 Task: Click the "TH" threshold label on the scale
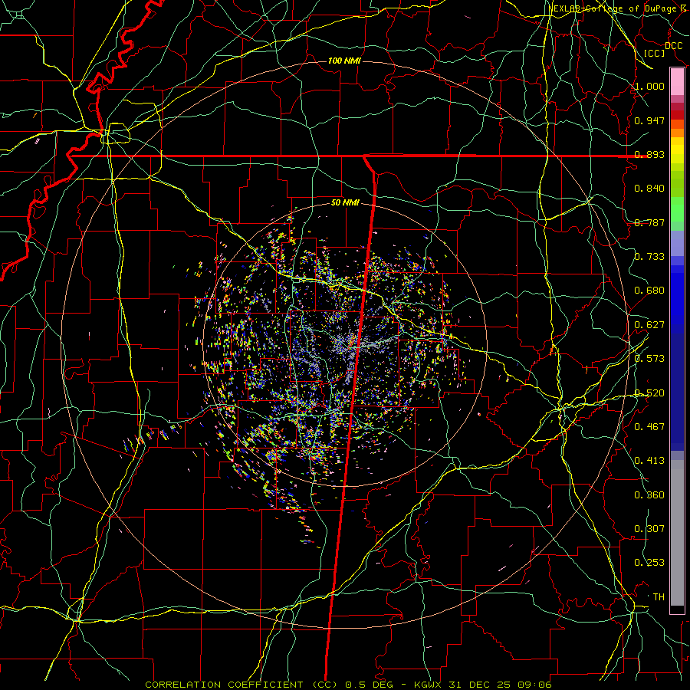(659, 597)
